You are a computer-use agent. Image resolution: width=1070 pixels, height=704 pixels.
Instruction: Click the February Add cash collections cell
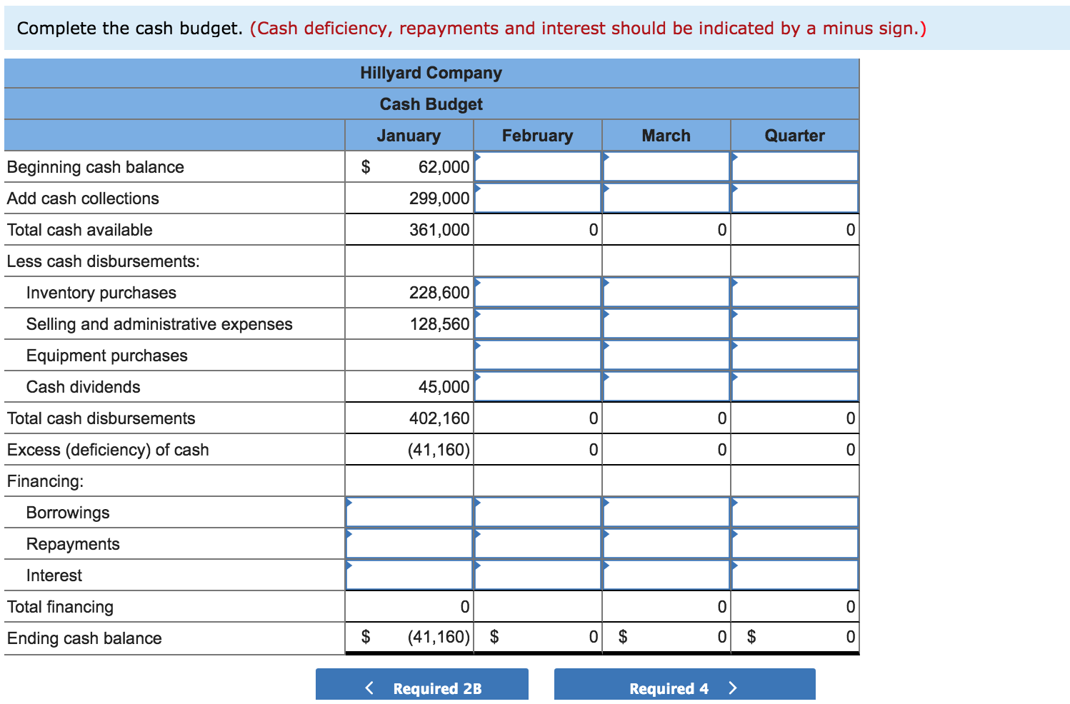click(537, 198)
